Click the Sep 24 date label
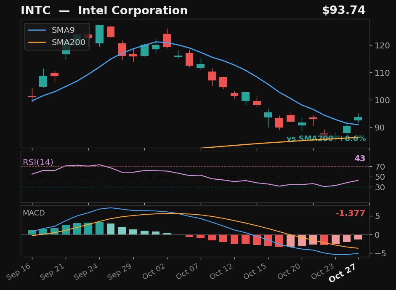This screenshot has height=290, width=396. click(x=86, y=271)
